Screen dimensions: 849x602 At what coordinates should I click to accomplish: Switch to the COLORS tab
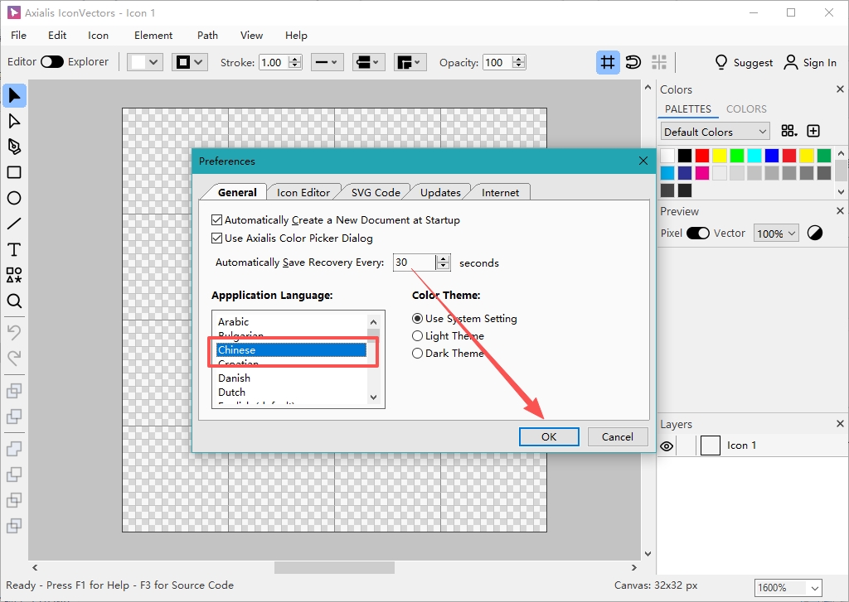746,108
